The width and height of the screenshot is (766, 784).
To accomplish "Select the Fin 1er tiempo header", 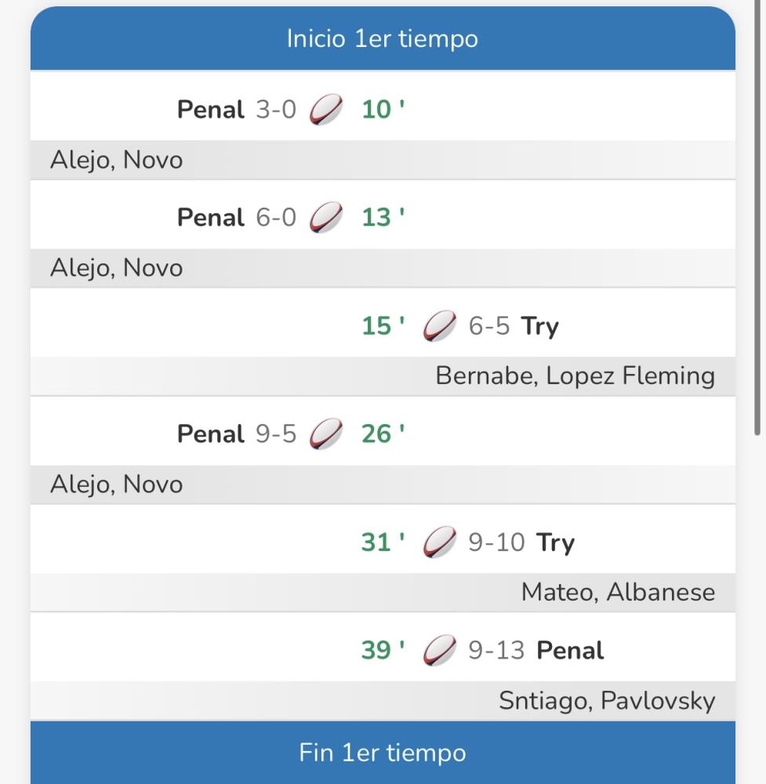I will [383, 753].
